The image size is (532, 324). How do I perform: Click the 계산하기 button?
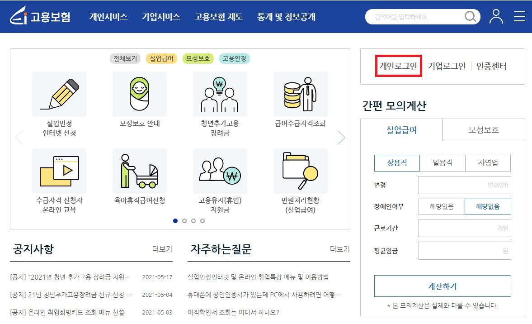tap(443, 286)
